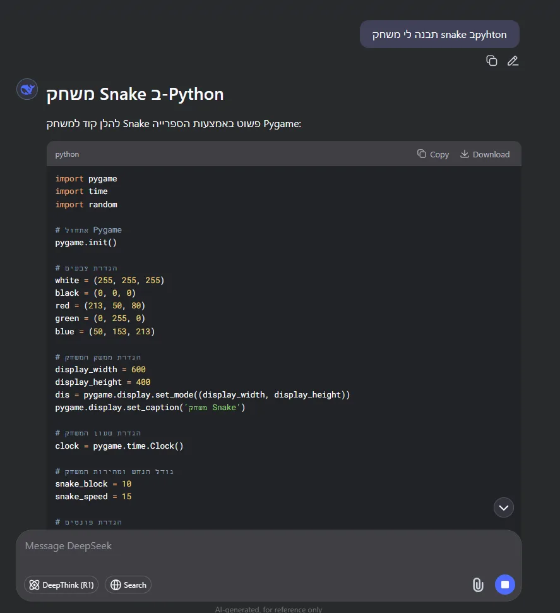
Task: Click the 'import random' code line
Action: pos(86,205)
